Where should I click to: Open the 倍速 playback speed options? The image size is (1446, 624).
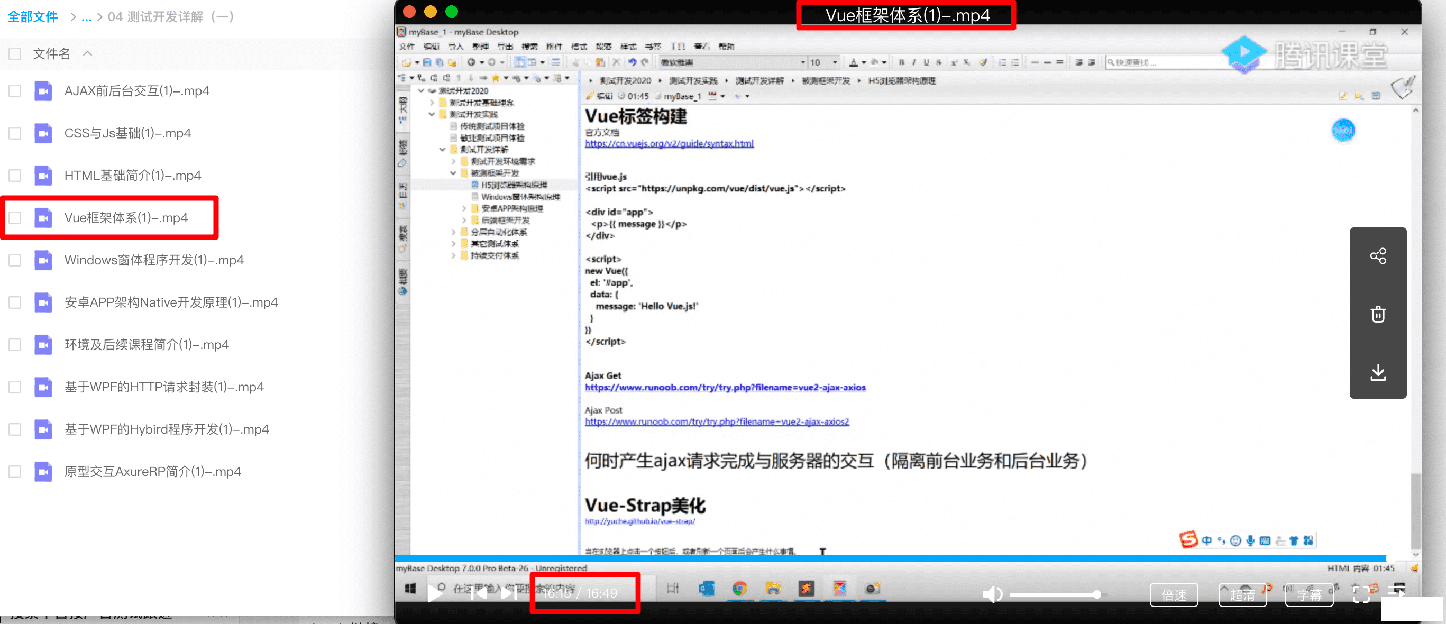pos(1174,594)
